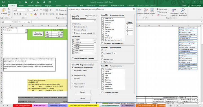This screenshot has width=203, height=107.
Task: Align text left in Alignment group
Action: [x=41, y=14]
